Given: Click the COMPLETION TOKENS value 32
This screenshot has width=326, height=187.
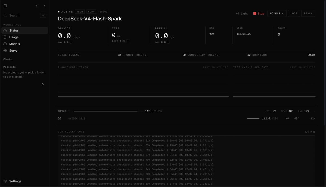Looking at the screenshot, I should click(249, 55).
